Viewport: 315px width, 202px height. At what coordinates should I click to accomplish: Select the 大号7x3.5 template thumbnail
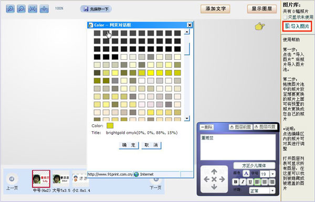(61, 179)
